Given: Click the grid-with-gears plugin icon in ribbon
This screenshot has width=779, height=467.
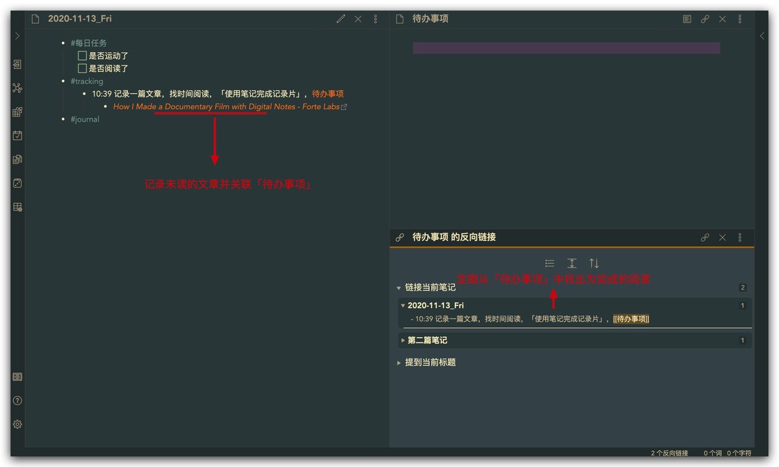Looking at the screenshot, I should point(17,112).
